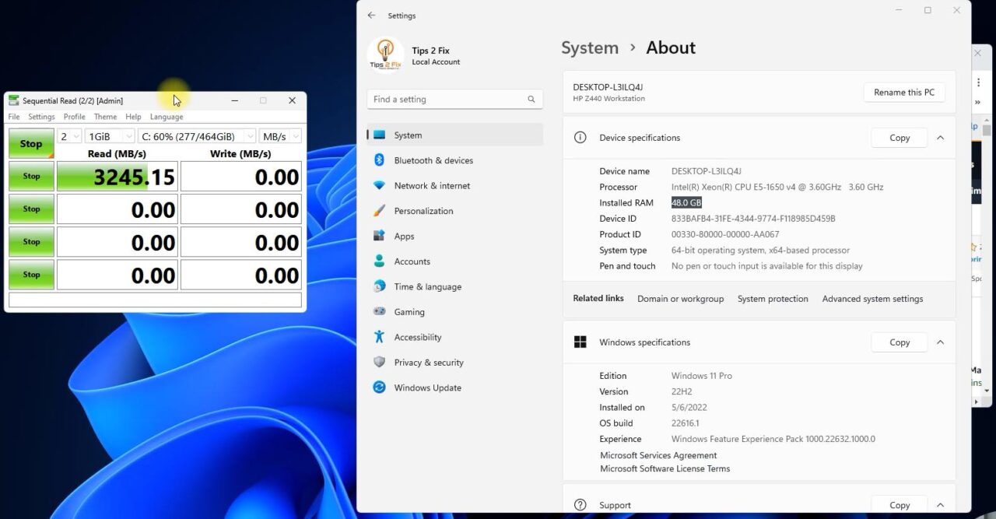Open Personalization paintbrush icon

tap(379, 211)
